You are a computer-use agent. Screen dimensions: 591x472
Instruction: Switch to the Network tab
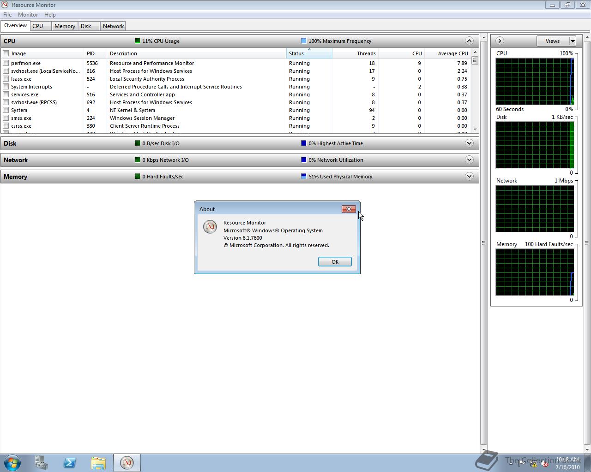(113, 26)
